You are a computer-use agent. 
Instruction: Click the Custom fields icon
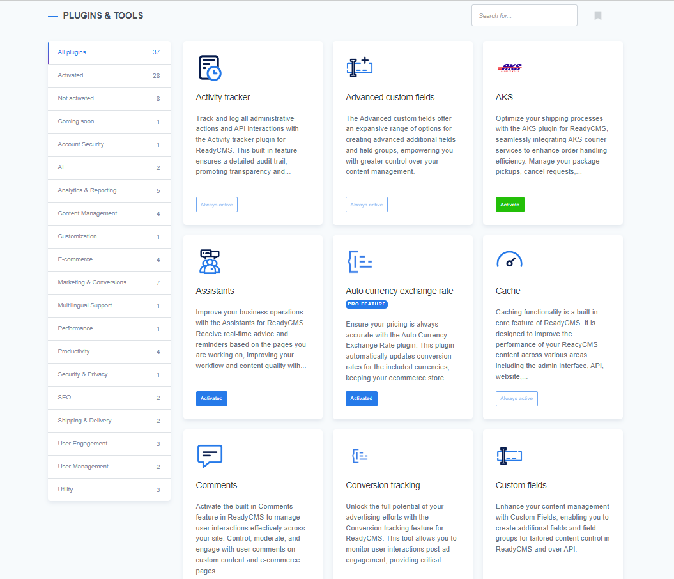tap(509, 456)
